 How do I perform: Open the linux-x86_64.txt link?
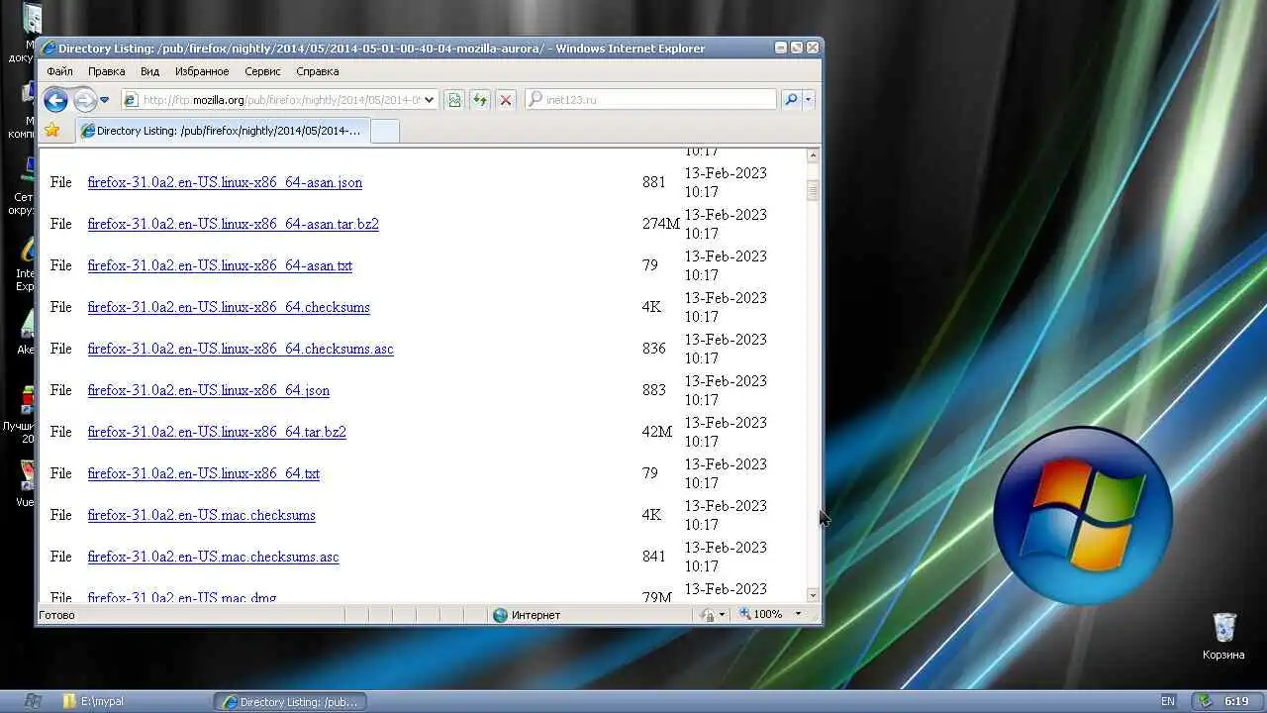point(203,473)
